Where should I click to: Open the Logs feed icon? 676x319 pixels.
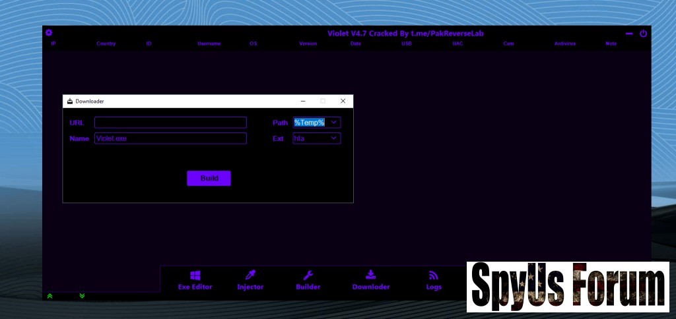tap(434, 275)
